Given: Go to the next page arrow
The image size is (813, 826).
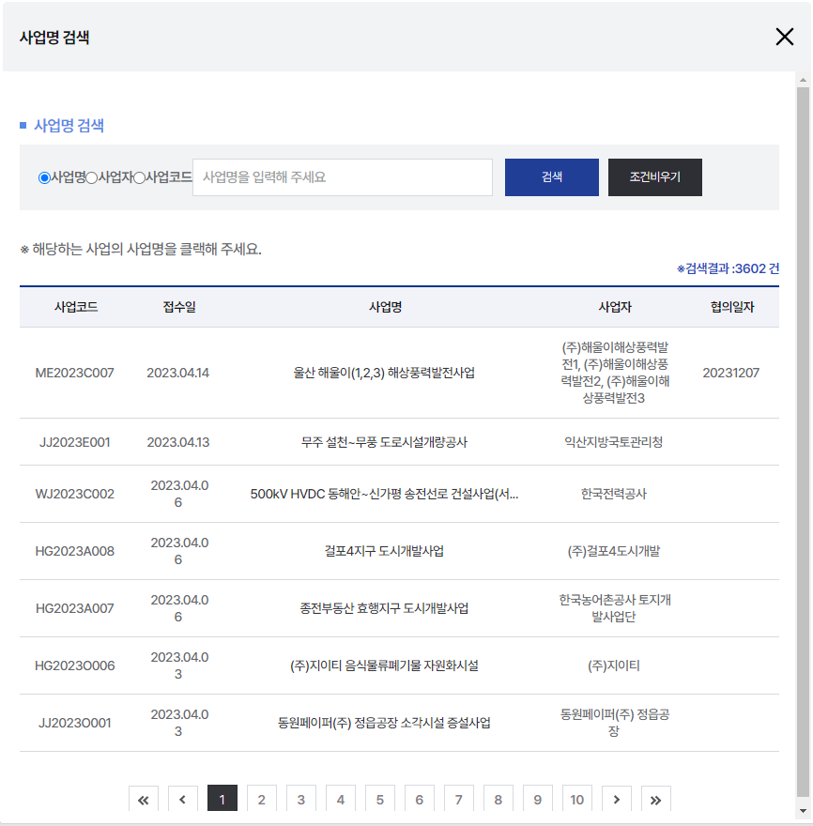Looking at the screenshot, I should [616, 800].
